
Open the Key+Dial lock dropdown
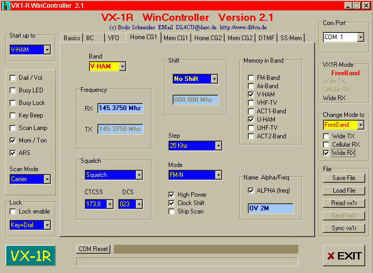pyautogui.click(x=47, y=225)
